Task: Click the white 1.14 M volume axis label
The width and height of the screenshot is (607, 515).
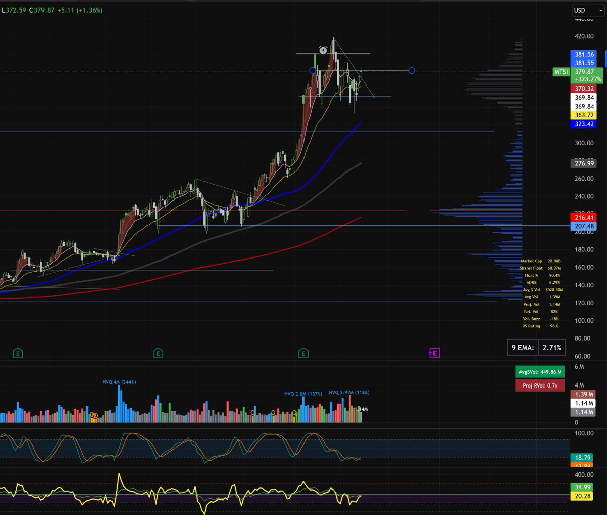Action: click(x=584, y=403)
